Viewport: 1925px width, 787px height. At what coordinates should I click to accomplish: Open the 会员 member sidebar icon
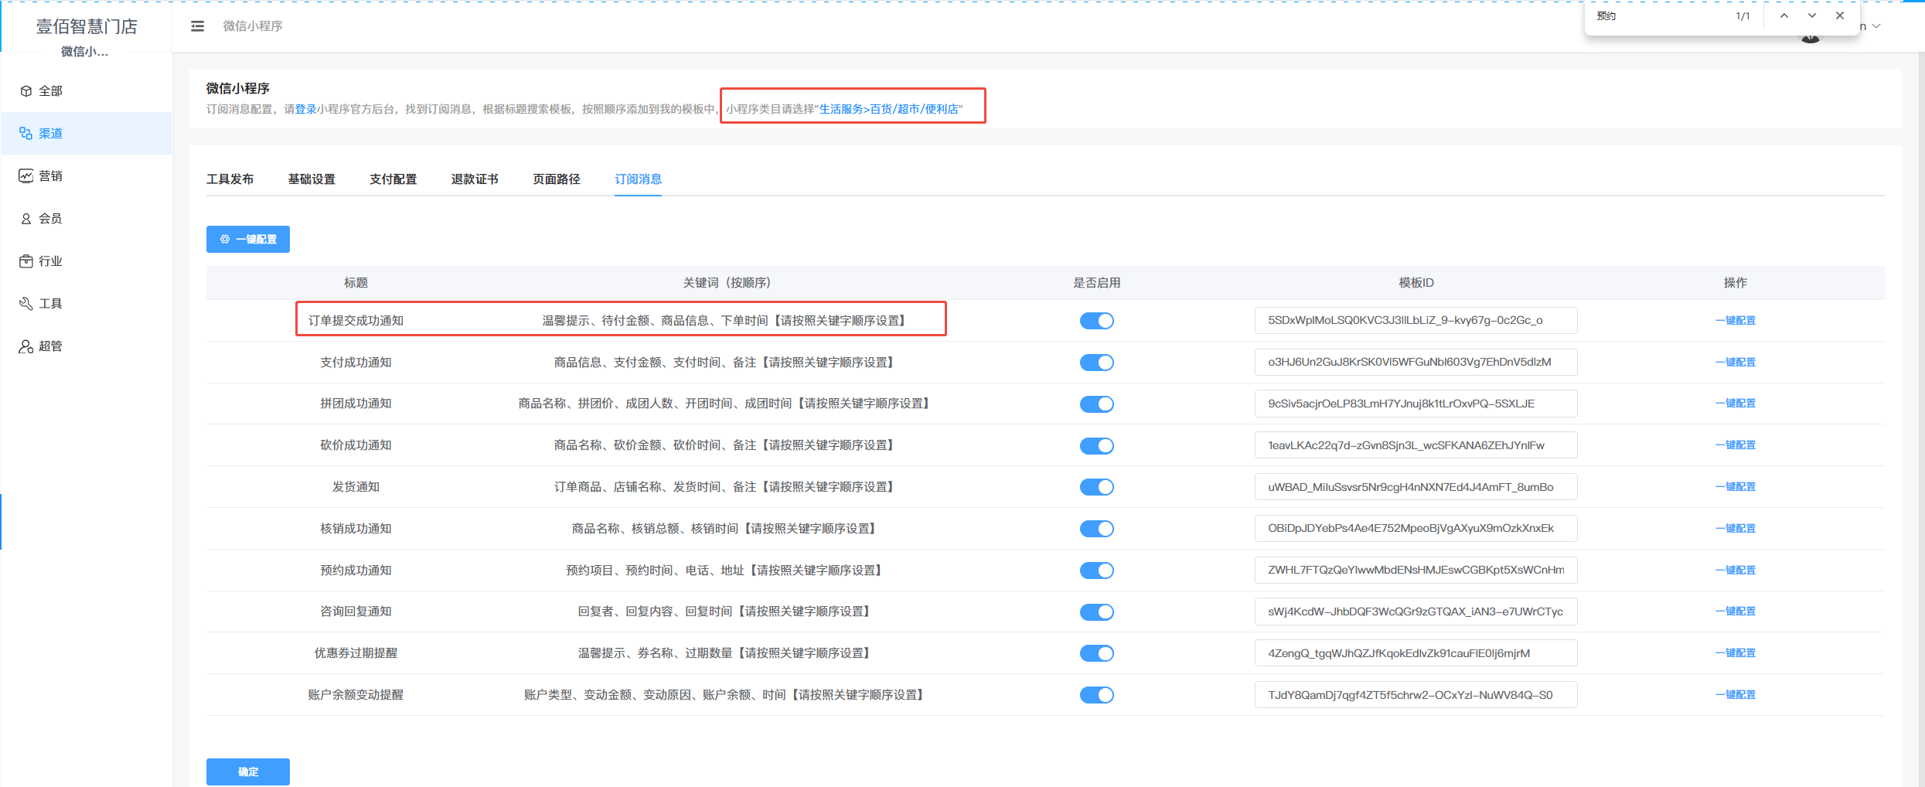coord(26,219)
